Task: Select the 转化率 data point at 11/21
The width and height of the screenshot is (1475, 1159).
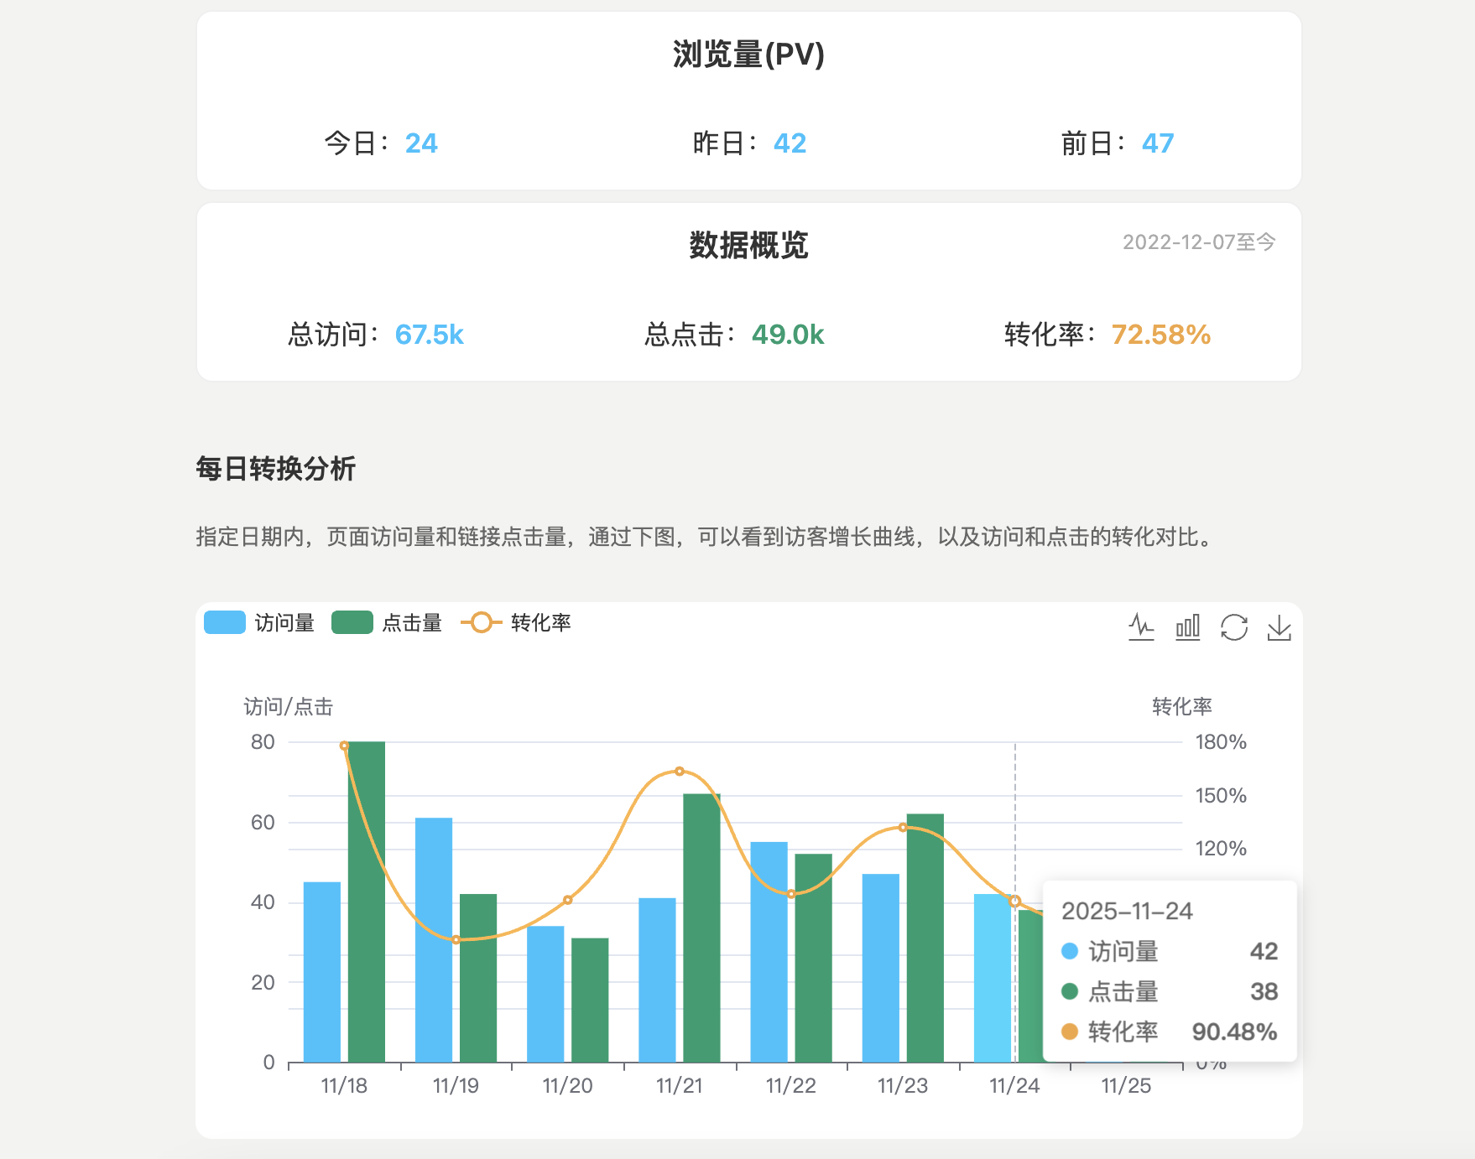Action: coord(680,772)
